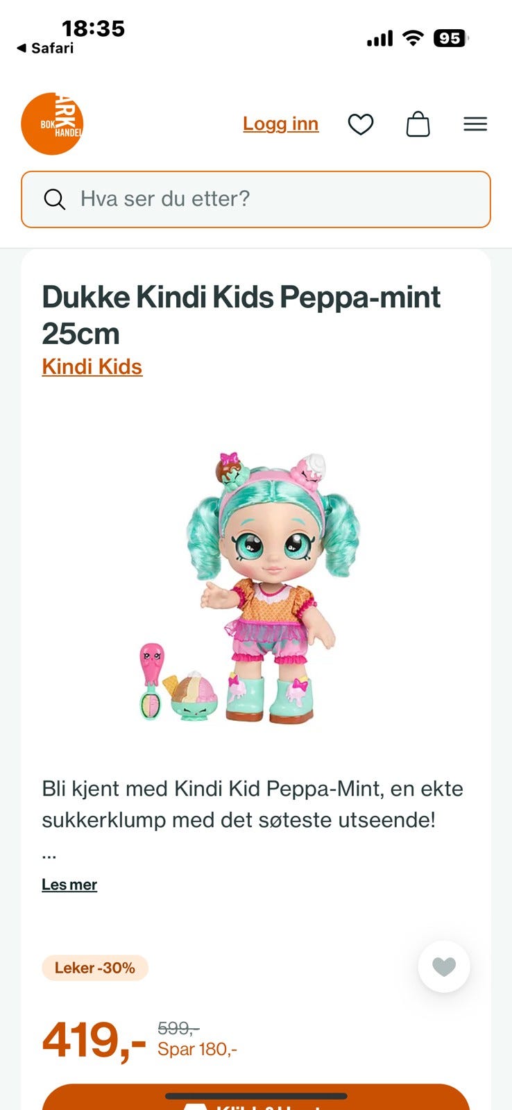The height and width of the screenshot is (1110, 512).
Task: Focus the 'Hva ser du etter?' search field
Action: point(256,199)
